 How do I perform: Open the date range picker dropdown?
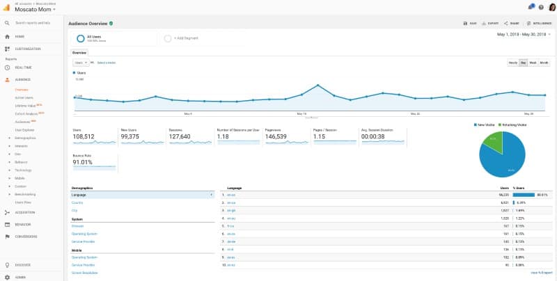click(524, 34)
